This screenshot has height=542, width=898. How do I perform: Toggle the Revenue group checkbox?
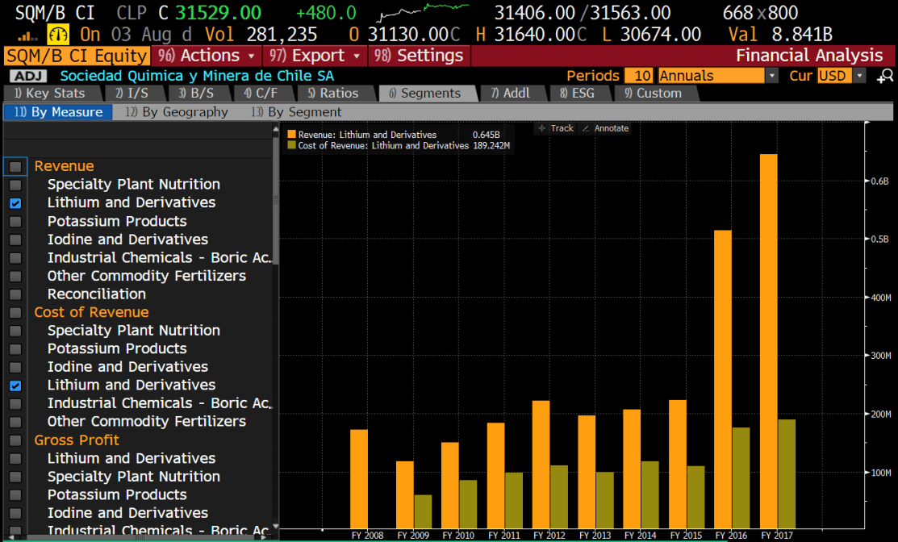pyautogui.click(x=15, y=166)
